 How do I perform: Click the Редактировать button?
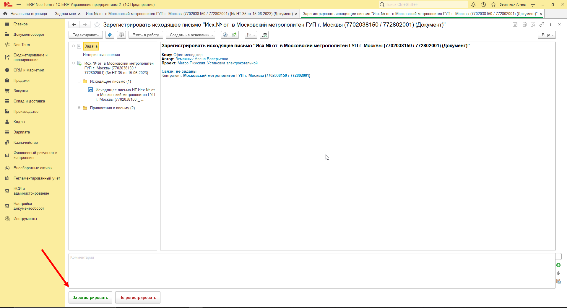click(86, 35)
